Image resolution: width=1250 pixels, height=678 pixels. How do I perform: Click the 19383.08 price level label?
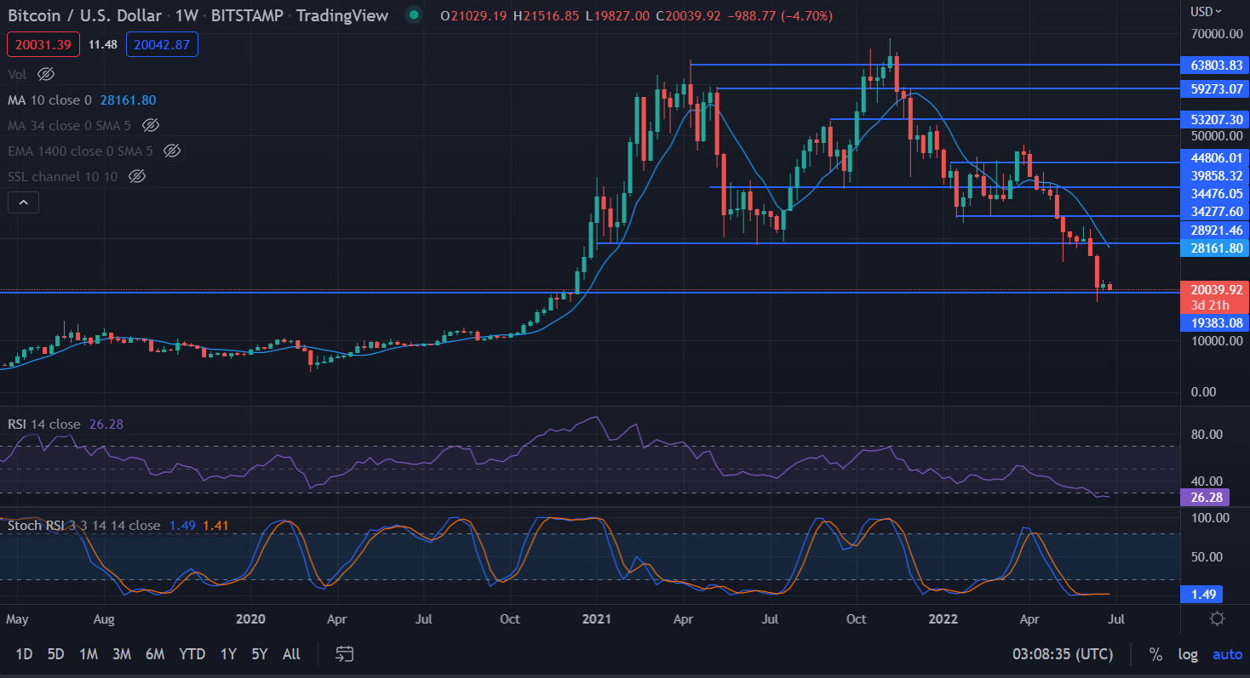point(1215,323)
